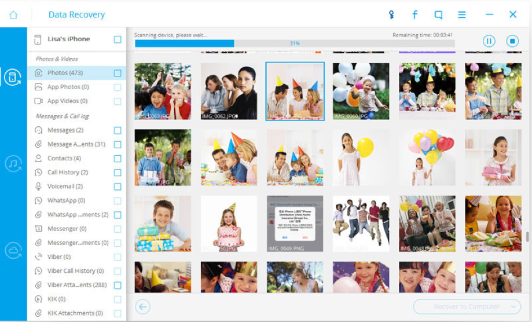Click the scan progress bar at 31%
Image resolution: width=532 pixels, height=322 pixels.
pyautogui.click(x=295, y=43)
